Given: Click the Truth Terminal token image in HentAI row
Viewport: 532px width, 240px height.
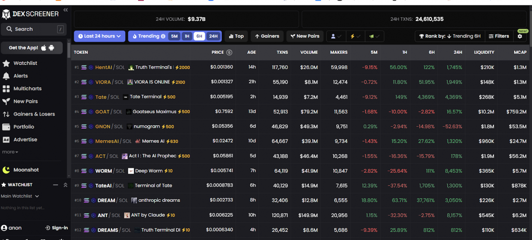Looking at the screenshot, I should pos(131,67).
